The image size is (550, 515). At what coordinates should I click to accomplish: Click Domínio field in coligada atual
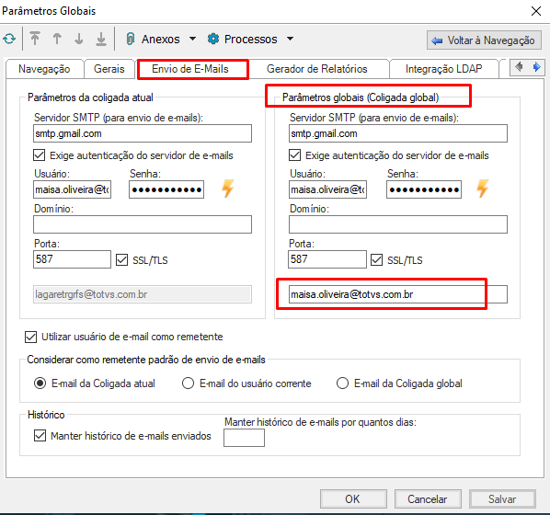click(x=143, y=224)
